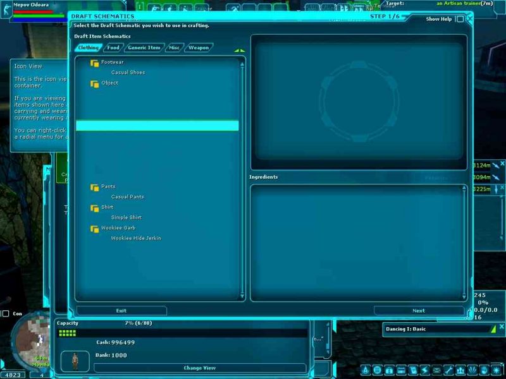Switch to the Food schematics tab
Screen dimensions: 506x379
click(113, 48)
